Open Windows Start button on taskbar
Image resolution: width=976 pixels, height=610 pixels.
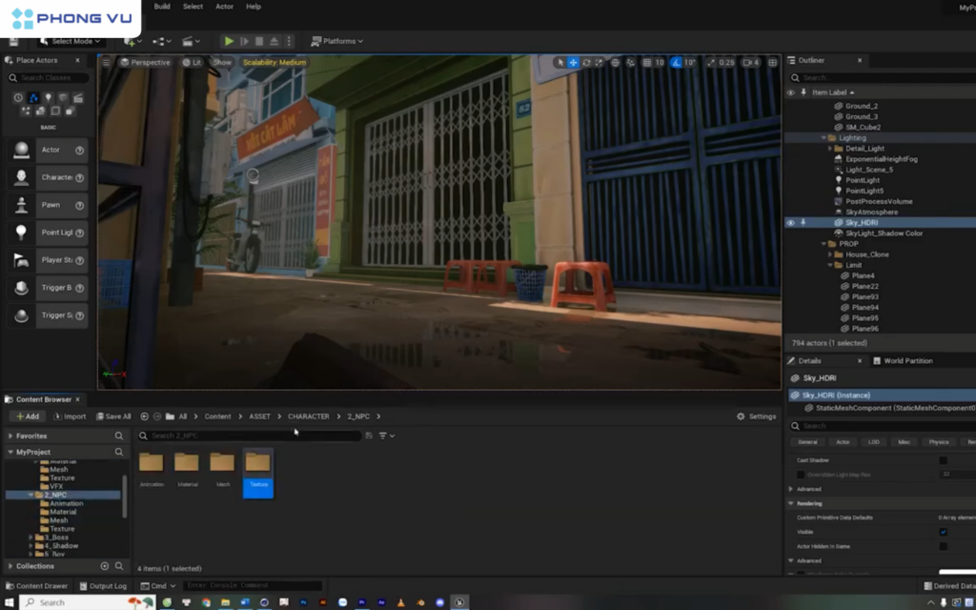9,602
